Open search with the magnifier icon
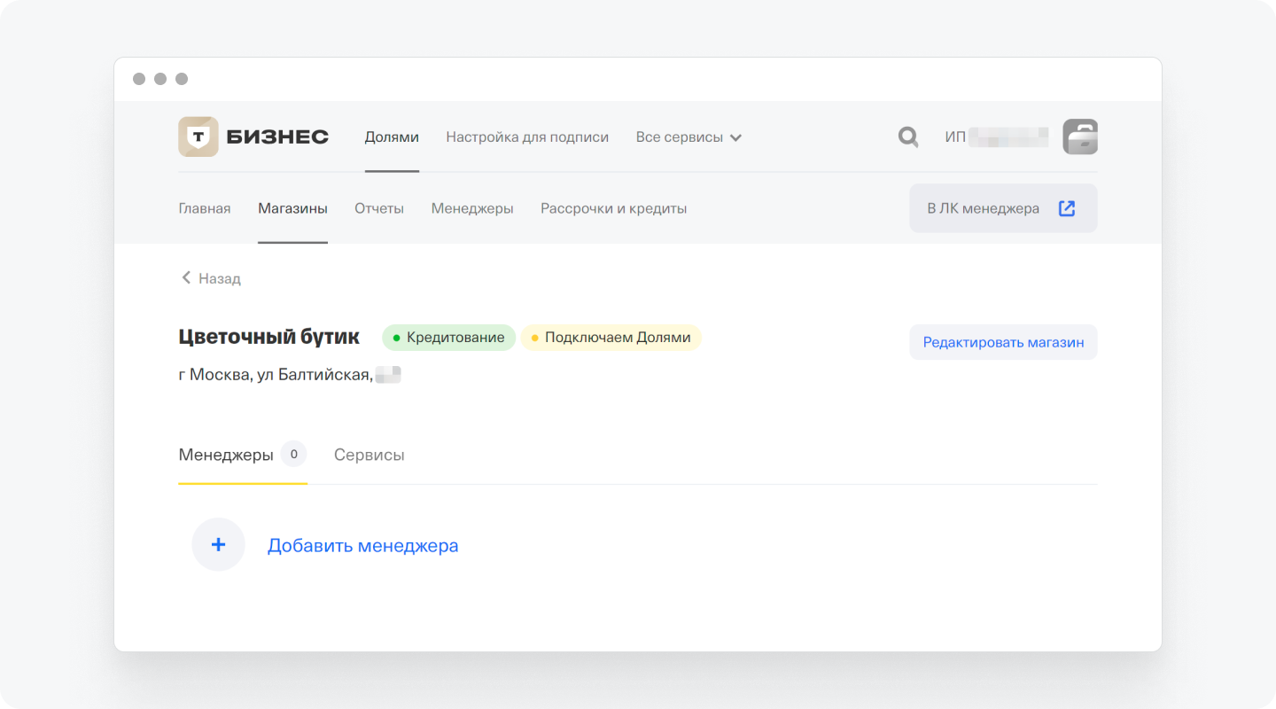 point(908,137)
